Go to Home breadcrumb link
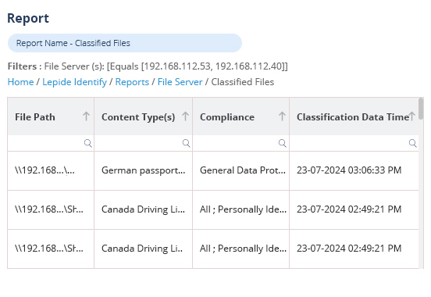This screenshot has width=431, height=297. click(20, 82)
